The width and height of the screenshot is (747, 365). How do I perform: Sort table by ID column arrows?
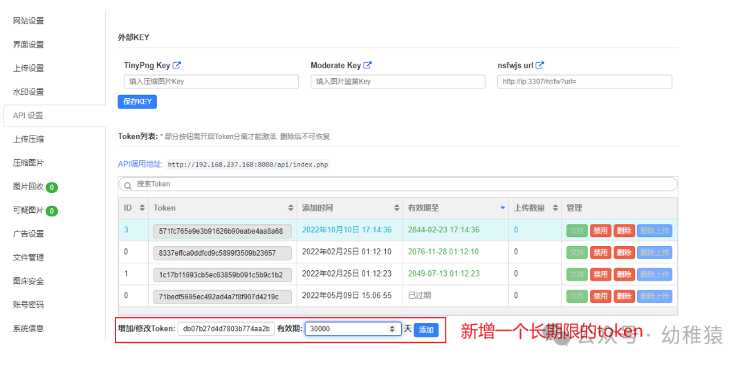coord(142,208)
